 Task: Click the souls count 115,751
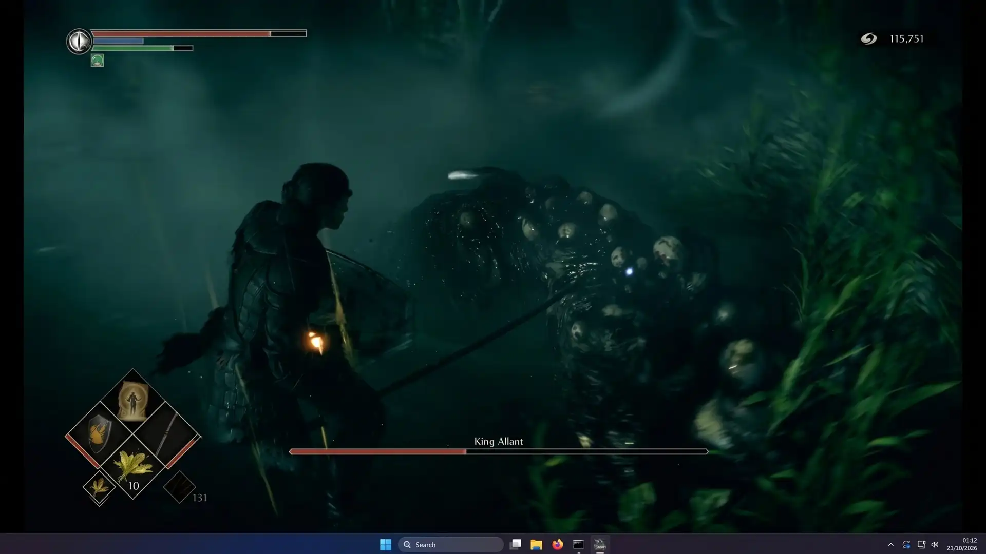(x=906, y=39)
